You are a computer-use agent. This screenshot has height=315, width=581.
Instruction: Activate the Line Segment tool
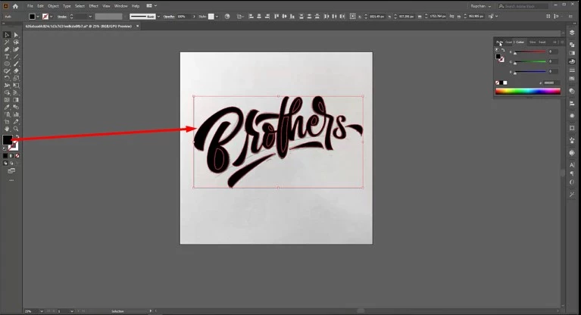click(x=16, y=56)
